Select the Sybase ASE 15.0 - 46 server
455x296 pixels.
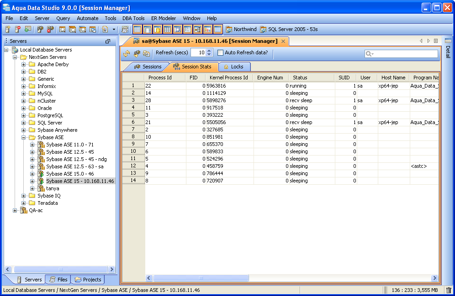click(x=70, y=174)
